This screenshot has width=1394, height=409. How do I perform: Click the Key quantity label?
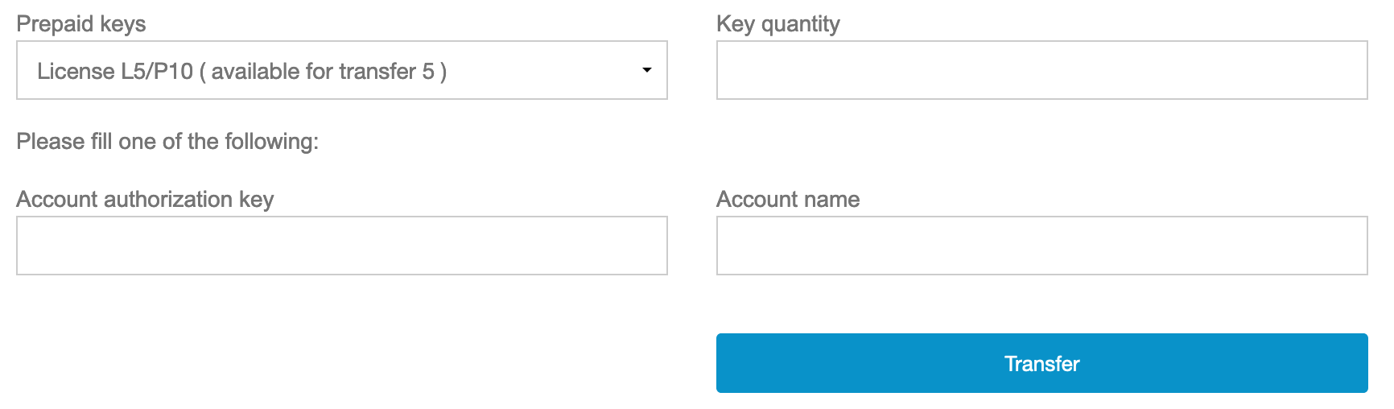point(777,24)
